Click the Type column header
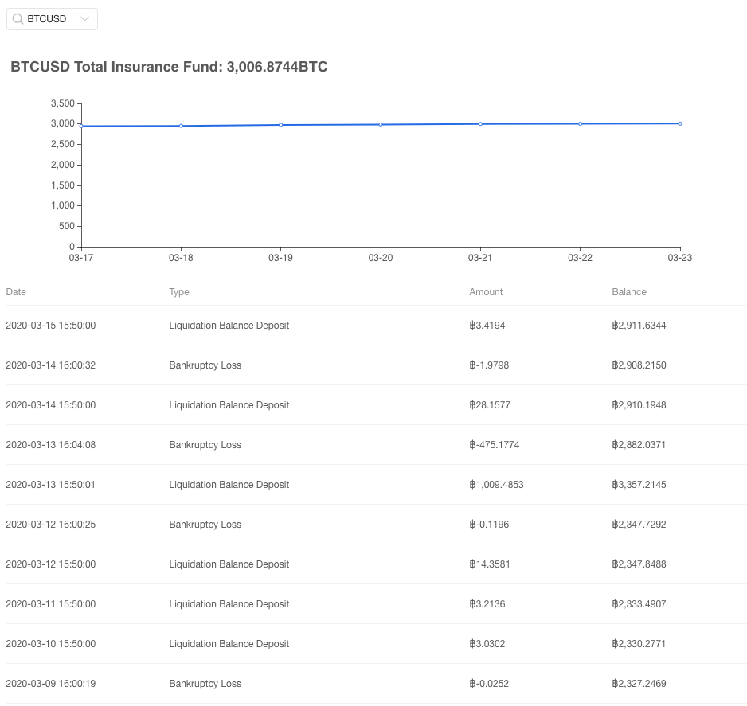 pos(179,292)
